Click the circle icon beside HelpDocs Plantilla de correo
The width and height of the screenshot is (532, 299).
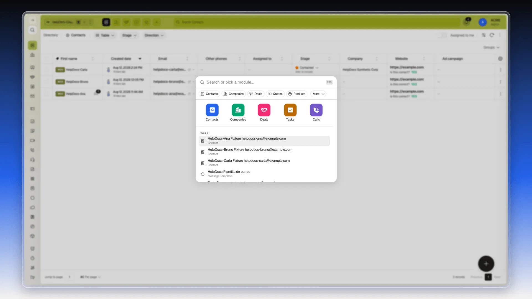(203, 174)
